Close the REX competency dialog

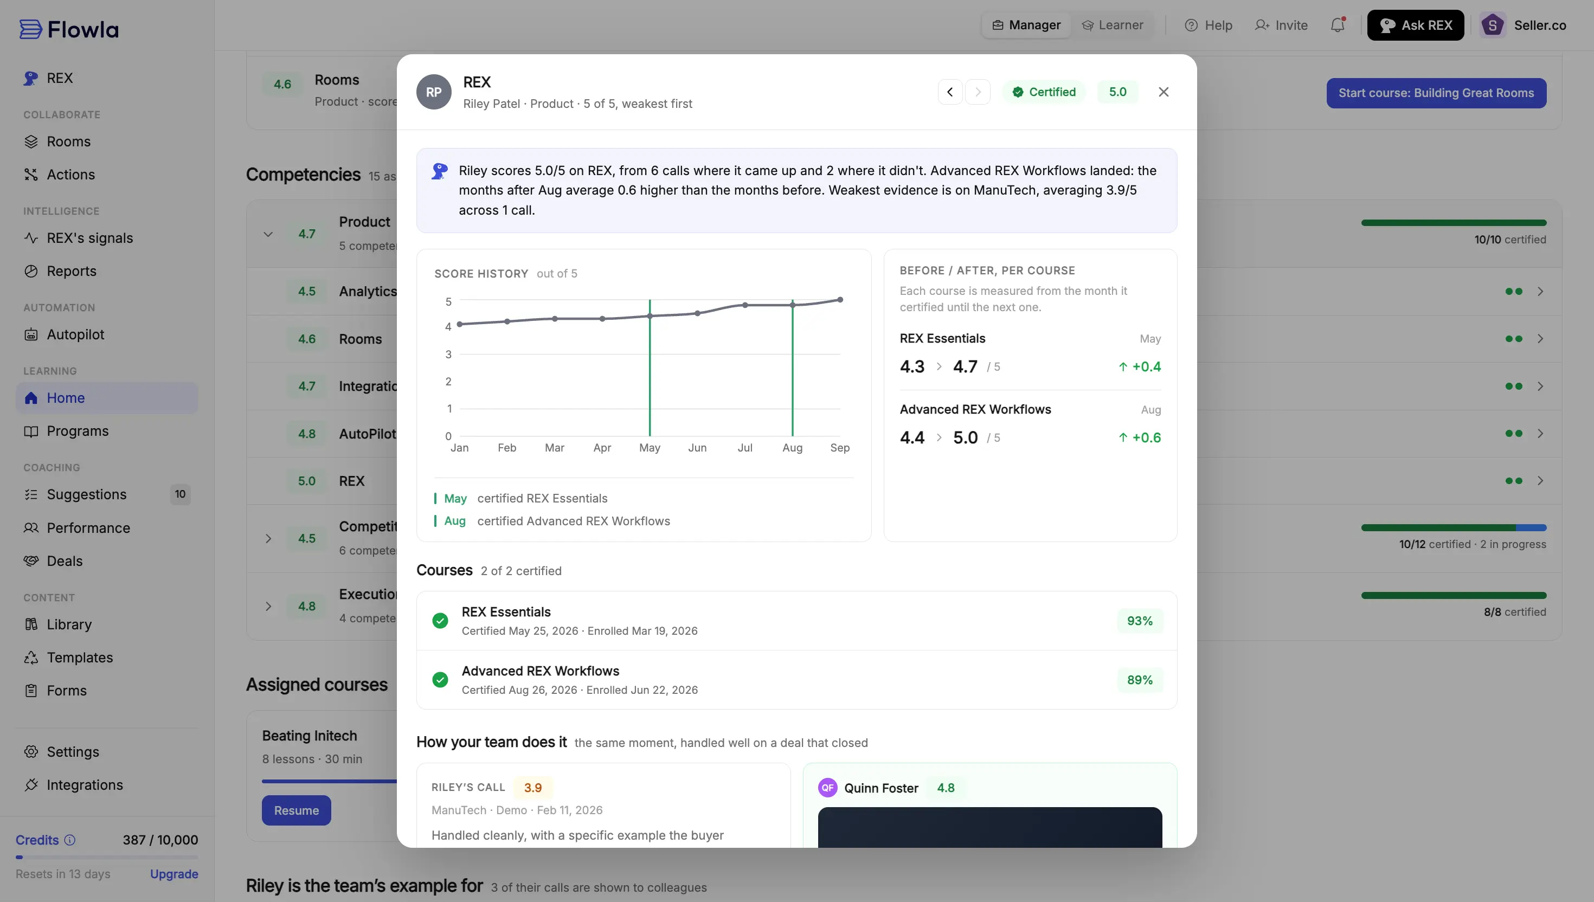(x=1164, y=92)
